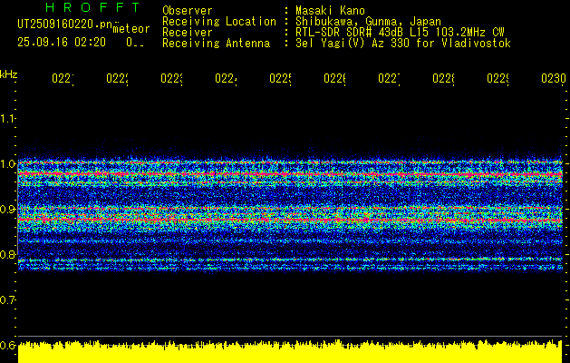The height and width of the screenshot is (363, 570).
Task: Select the 0222 time marker
Action: (x=118, y=78)
